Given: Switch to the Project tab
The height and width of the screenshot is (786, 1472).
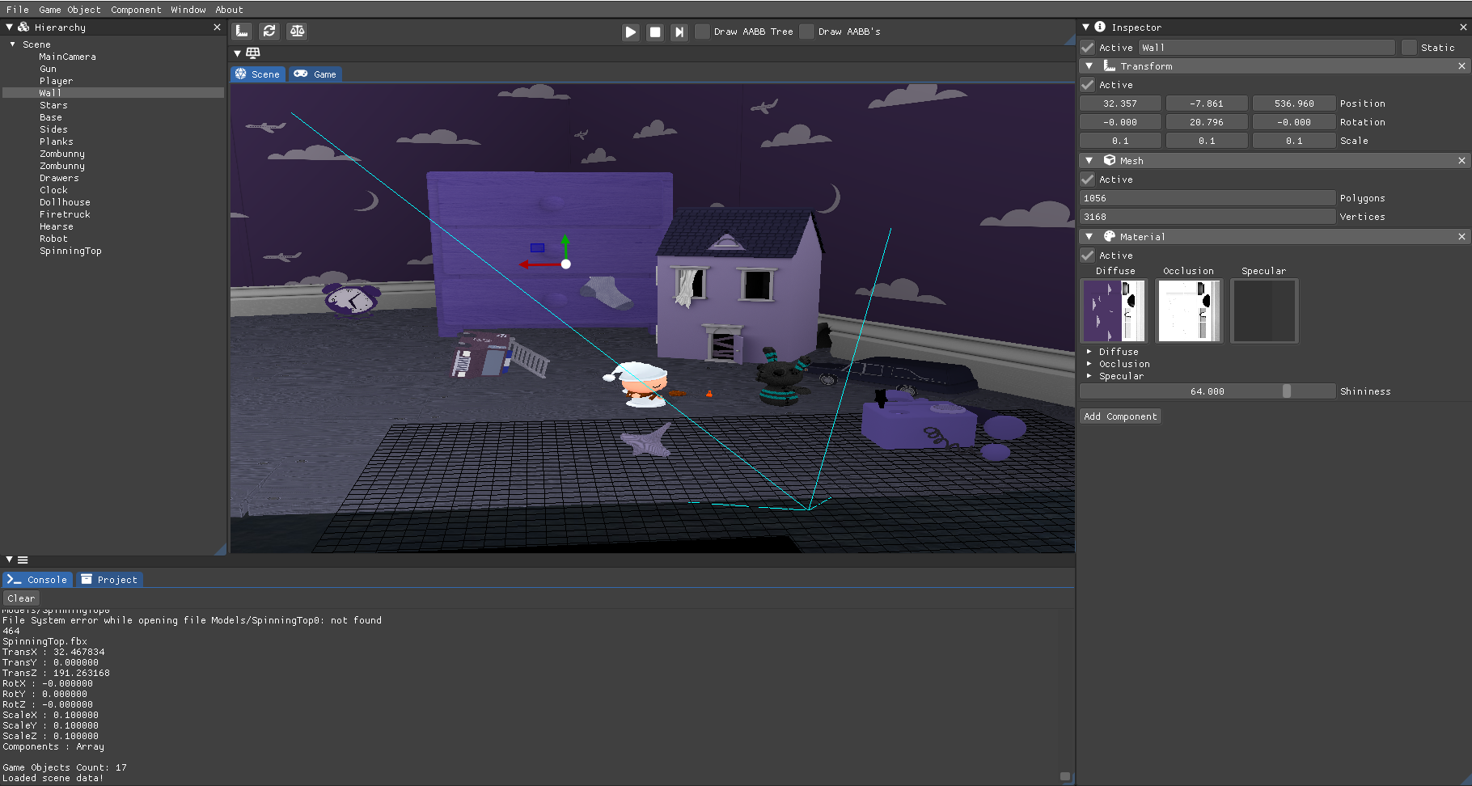Looking at the screenshot, I should (x=109, y=580).
